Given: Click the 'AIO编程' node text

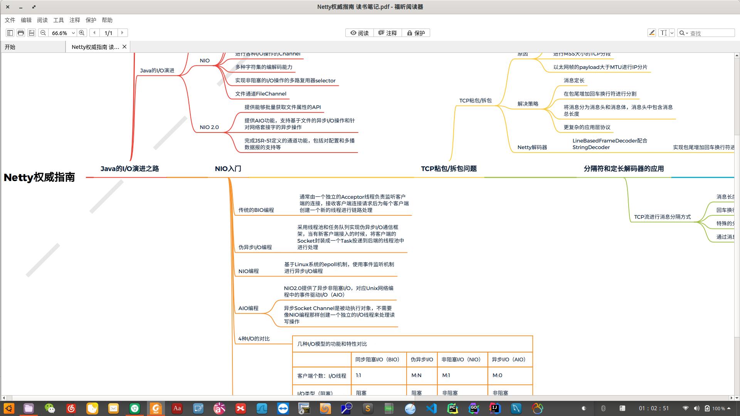Looking at the screenshot, I should click(248, 308).
